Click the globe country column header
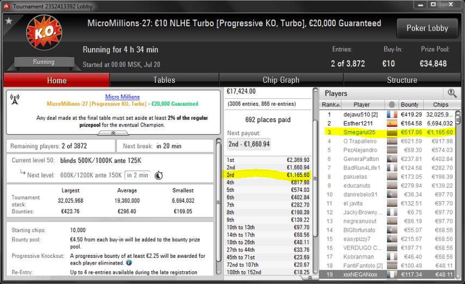Screen dimensions: 465x284 coord(391,105)
